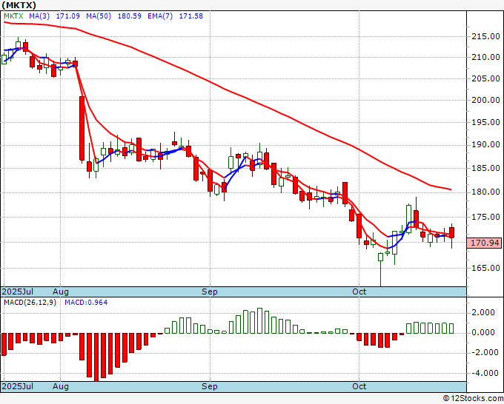
Task: Click the Oct label on price chart axis
Action: pyautogui.click(x=359, y=292)
